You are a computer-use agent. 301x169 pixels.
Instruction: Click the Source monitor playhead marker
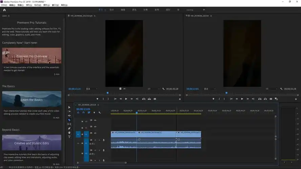tap(108, 93)
